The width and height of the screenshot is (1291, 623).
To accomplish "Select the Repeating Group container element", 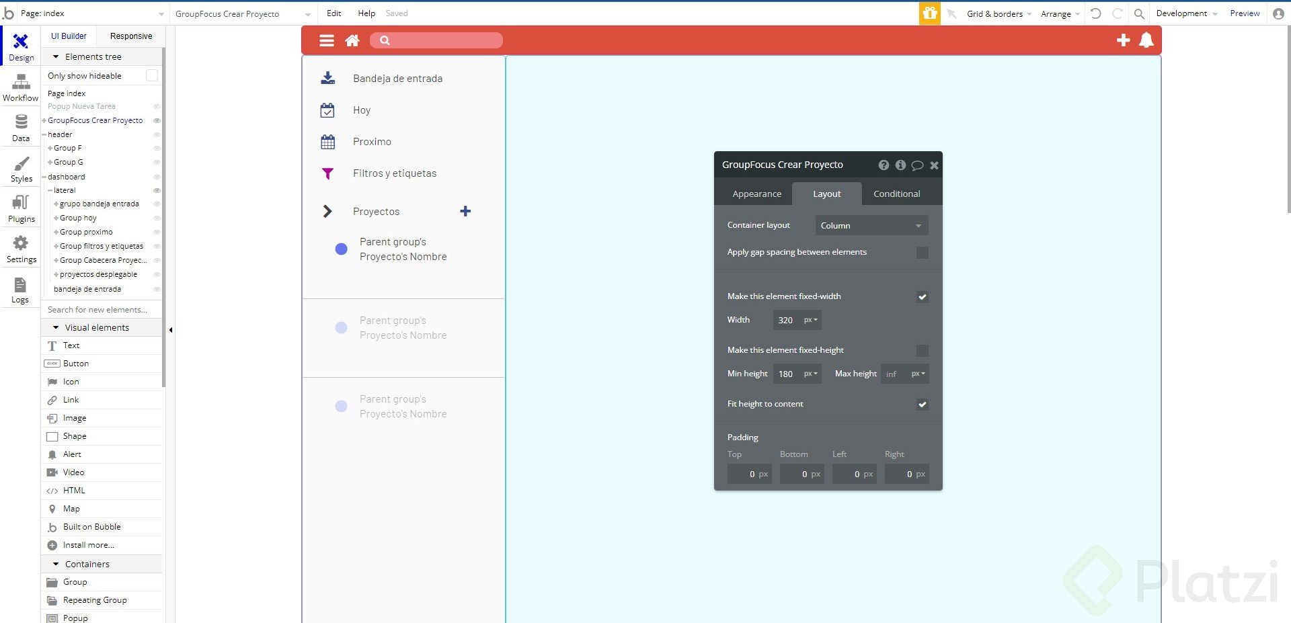I will point(95,600).
